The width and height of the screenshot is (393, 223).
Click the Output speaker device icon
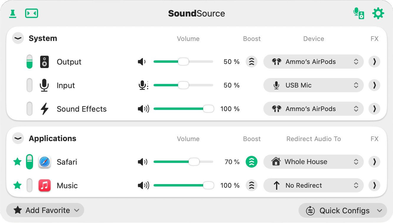[44, 62]
